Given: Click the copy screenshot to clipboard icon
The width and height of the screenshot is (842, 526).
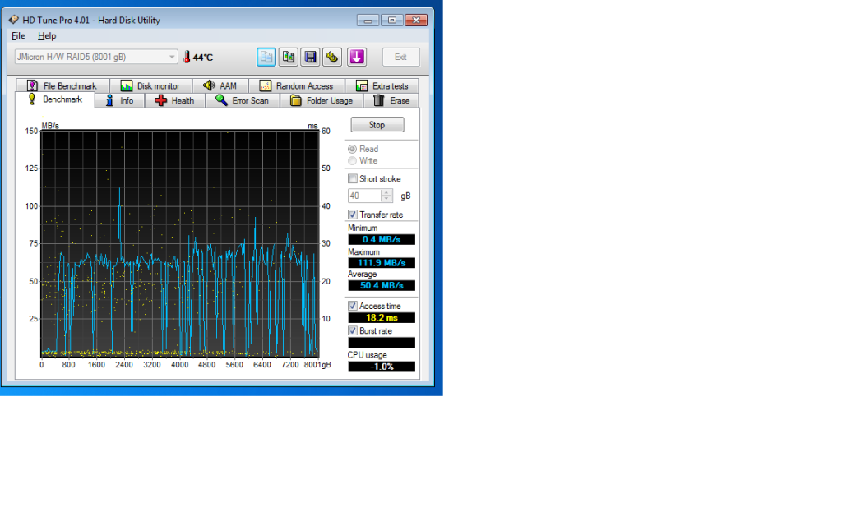Looking at the screenshot, I should tap(289, 57).
